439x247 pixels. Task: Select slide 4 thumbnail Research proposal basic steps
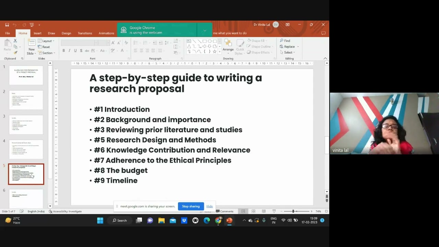coord(26,149)
